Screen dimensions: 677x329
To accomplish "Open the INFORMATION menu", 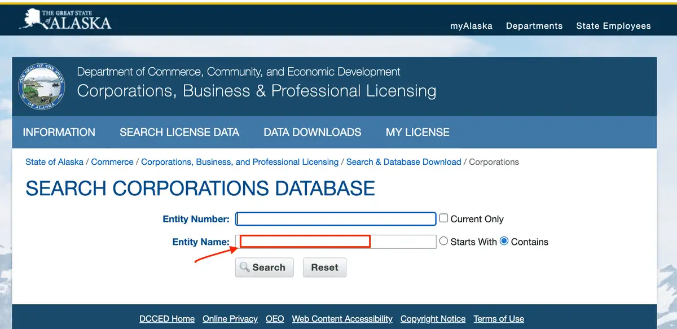I will point(59,133).
